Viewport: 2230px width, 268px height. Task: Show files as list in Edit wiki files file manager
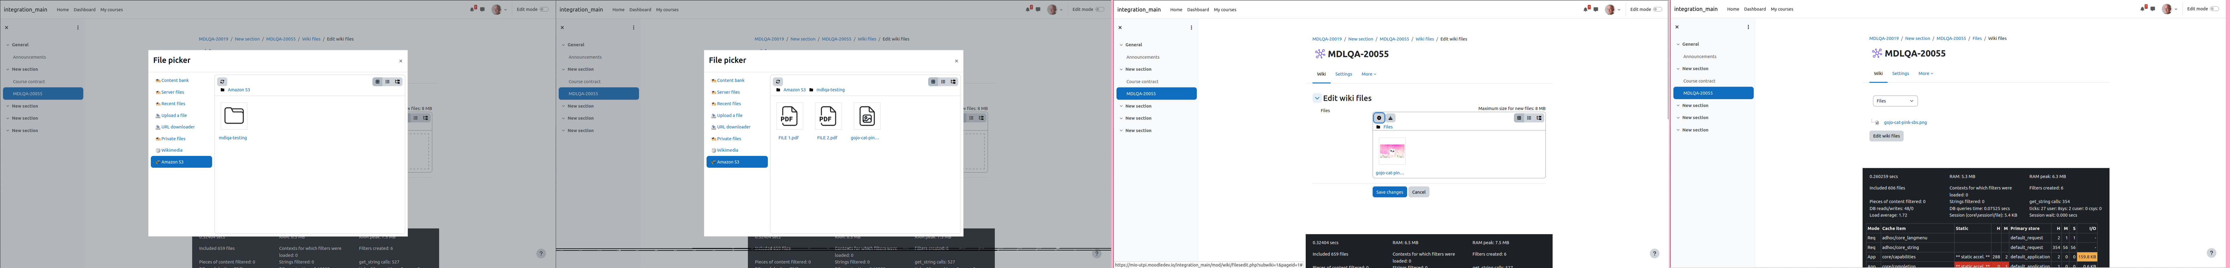coord(1529,118)
